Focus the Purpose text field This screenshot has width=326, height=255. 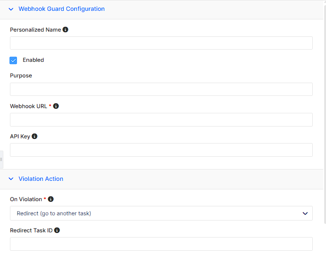pos(161,89)
